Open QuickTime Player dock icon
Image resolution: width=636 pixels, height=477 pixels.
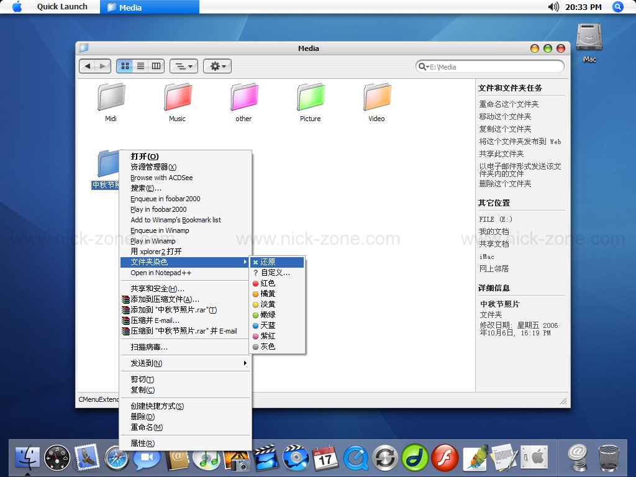point(356,458)
